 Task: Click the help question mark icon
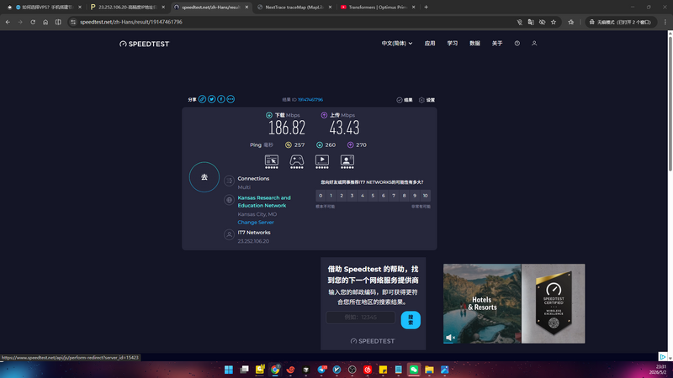click(x=517, y=44)
